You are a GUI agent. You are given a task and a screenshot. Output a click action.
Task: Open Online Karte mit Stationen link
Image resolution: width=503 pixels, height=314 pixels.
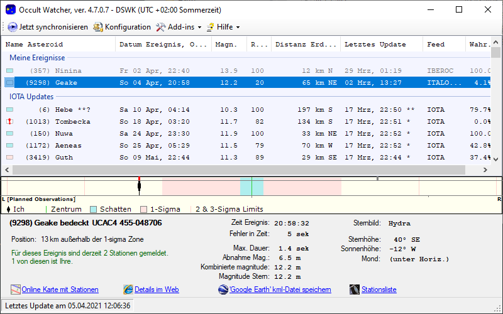(x=60, y=290)
